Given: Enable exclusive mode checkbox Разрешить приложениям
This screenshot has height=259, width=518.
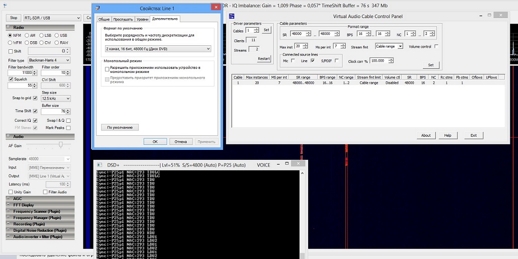Looking at the screenshot, I should click(x=107, y=69).
